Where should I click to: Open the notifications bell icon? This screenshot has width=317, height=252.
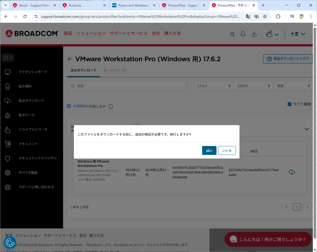click(243, 34)
